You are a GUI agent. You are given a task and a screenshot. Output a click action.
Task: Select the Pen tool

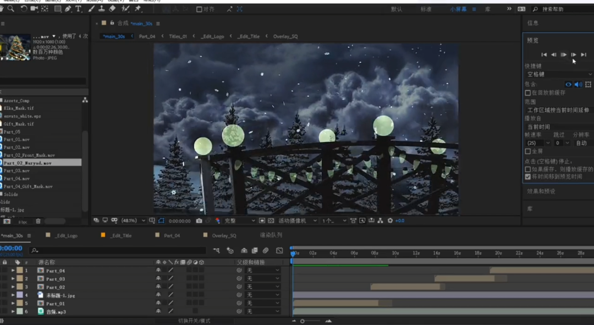pyautogui.click(x=68, y=9)
